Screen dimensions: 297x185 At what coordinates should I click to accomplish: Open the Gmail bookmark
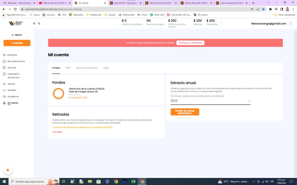pos(142,15)
